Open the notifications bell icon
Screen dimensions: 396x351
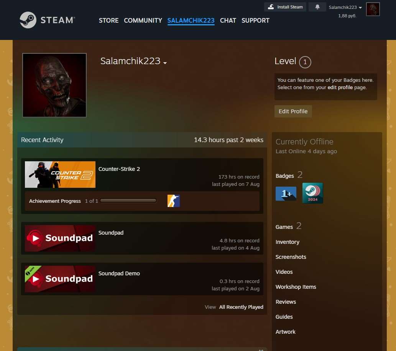317,7
